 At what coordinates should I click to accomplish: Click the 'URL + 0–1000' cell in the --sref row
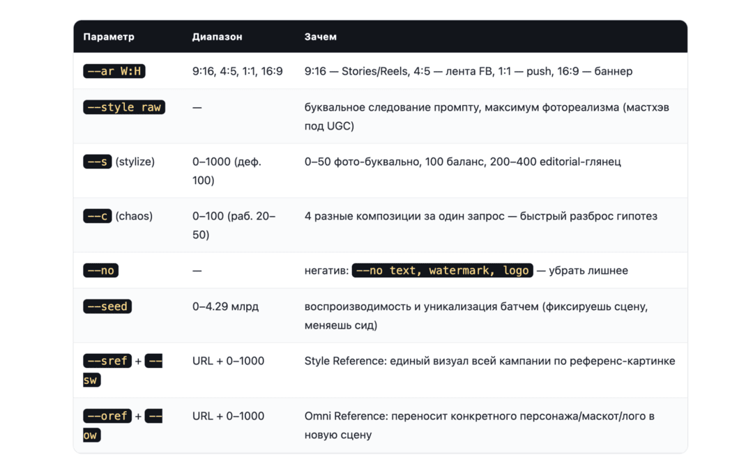pos(228,361)
